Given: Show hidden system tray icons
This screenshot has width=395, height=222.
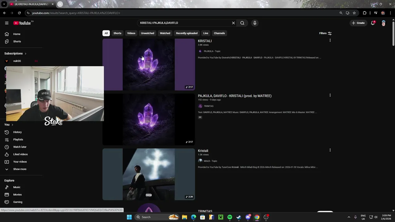Looking at the screenshot, I should 349,217.
